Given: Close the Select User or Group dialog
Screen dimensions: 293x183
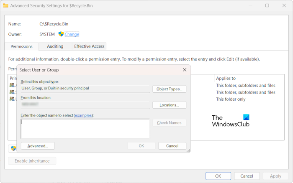Looking at the screenshot, I should point(185,70).
